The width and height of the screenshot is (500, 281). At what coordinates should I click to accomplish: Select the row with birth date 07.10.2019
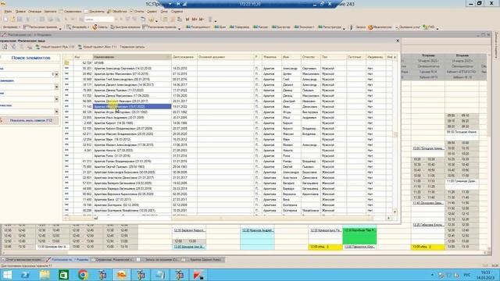(228, 73)
